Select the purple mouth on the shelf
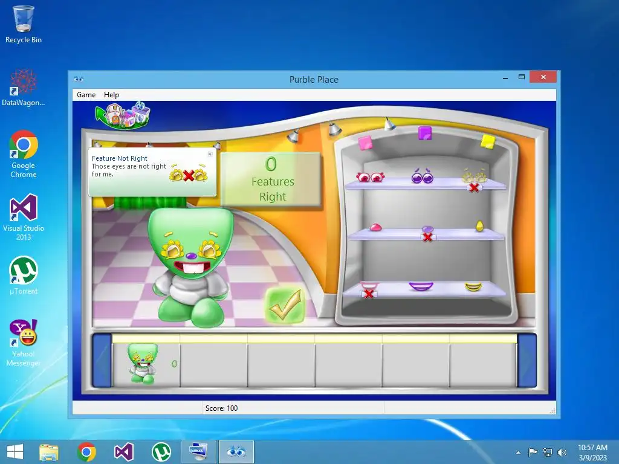Image resolution: width=619 pixels, height=464 pixels. pos(421,286)
